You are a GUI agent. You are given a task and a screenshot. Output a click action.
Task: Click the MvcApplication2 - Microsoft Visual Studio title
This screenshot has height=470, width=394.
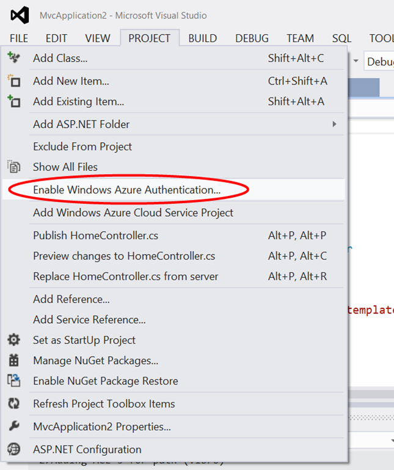[x=123, y=15]
